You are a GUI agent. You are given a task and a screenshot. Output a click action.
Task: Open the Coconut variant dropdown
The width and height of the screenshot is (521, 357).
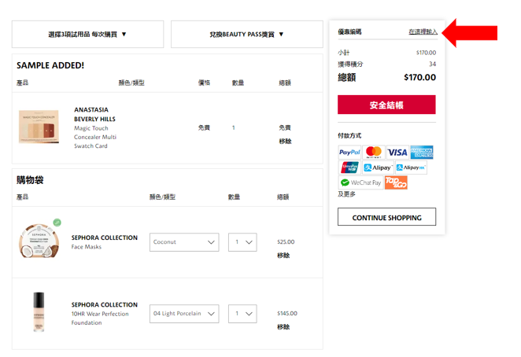point(184,242)
